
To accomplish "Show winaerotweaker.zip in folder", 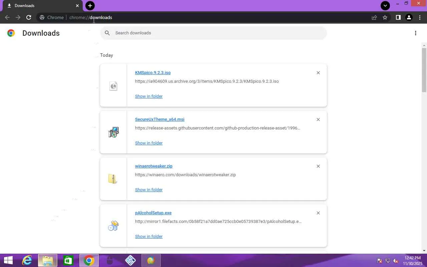I will (149, 190).
